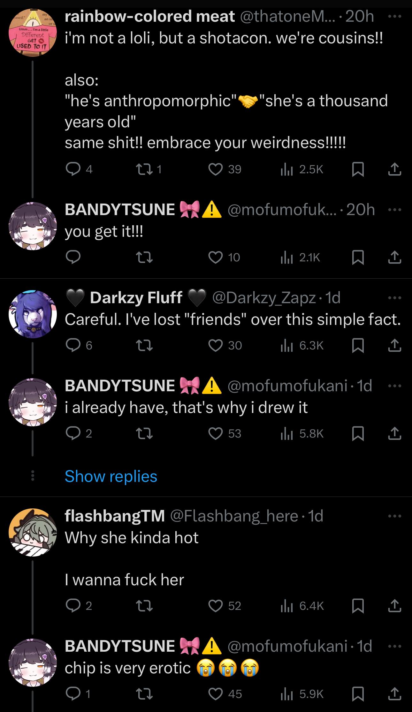Open the flashbangTM profile picture
This screenshot has height=712, width=412.
(x=33, y=532)
